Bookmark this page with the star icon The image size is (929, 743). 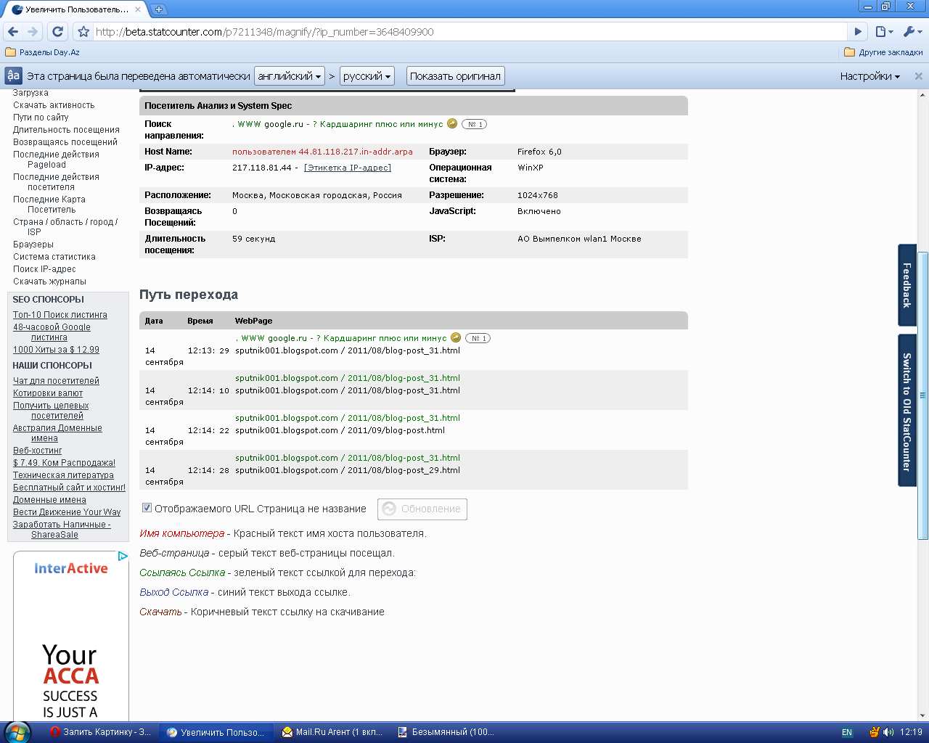[x=83, y=32]
